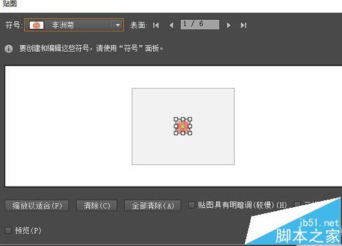Select the flower symbol in preview area
Image resolution: width=342 pixels, height=246 pixels.
coord(183,126)
